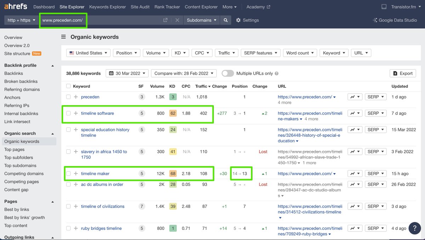
Task: Select Top pages in the sidebar
Action: pyautogui.click(x=14, y=149)
